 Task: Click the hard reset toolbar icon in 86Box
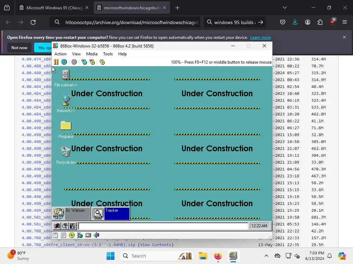[64, 62]
